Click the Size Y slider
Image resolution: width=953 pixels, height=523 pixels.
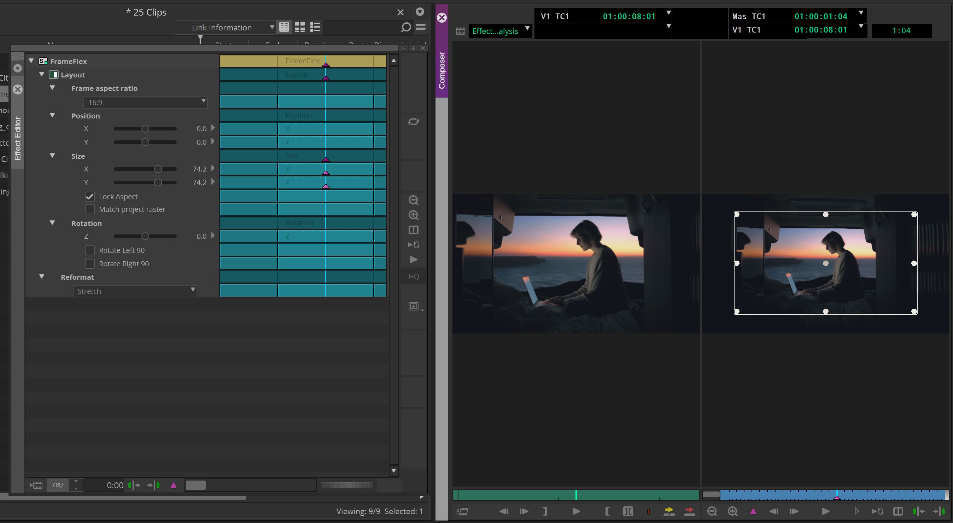[x=145, y=182]
